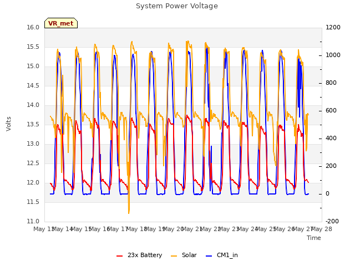The height and width of the screenshot is (266, 355).
Task: Click the -200 right axis label
Action: click(332, 222)
